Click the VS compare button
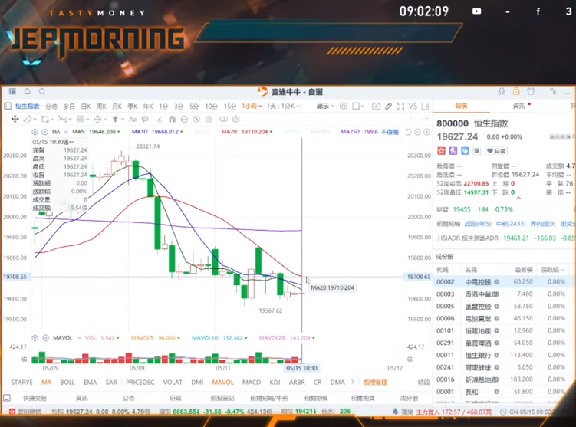The width and height of the screenshot is (576, 427). (413, 107)
